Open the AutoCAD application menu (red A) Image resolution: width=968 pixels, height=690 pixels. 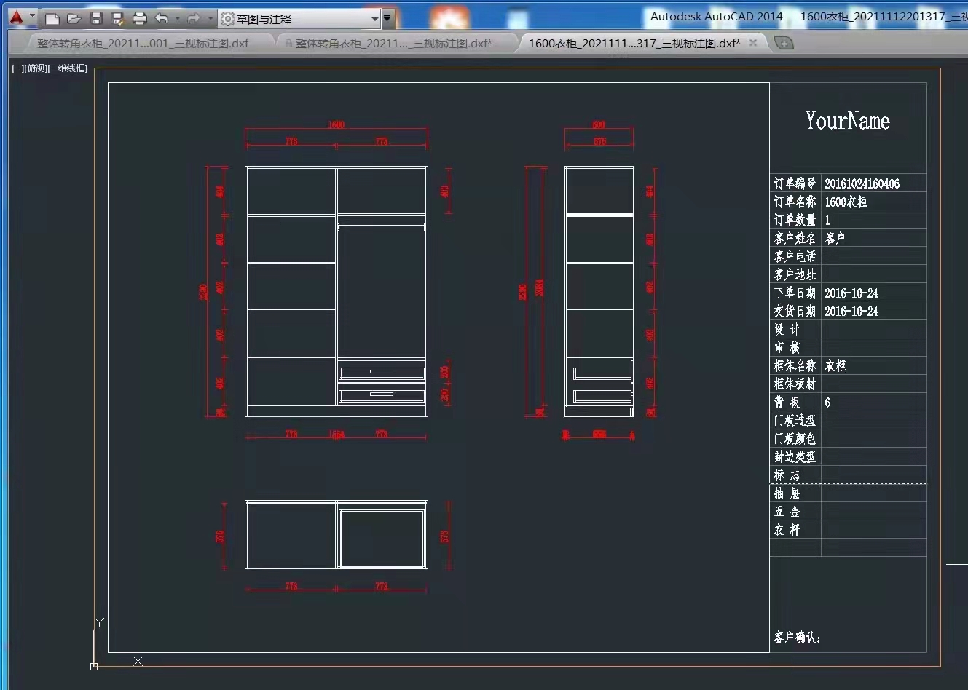17,17
